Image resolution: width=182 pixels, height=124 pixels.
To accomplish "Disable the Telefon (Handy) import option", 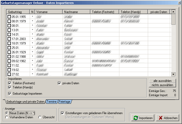I will (10, 87).
